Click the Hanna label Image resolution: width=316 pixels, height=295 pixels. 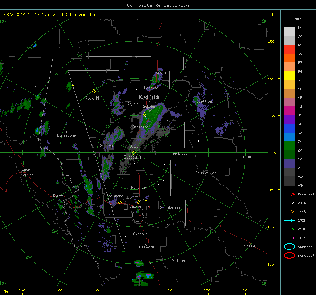tap(245, 156)
